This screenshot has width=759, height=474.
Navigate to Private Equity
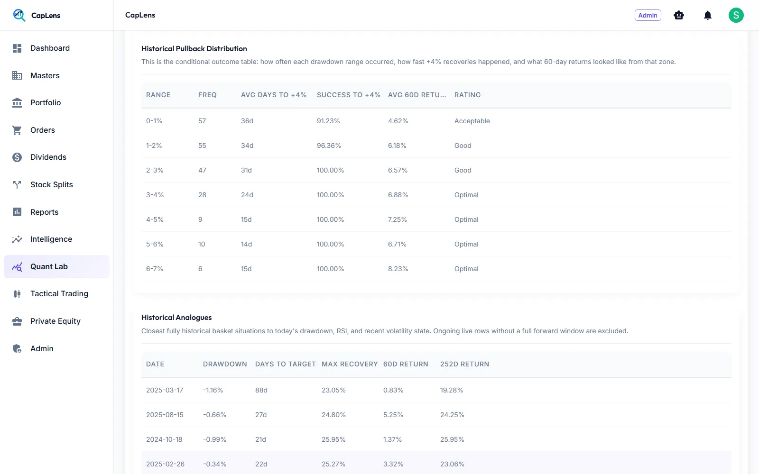[56, 321]
